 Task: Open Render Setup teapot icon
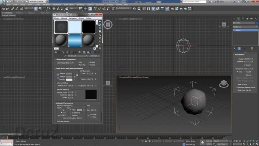click(172, 9)
